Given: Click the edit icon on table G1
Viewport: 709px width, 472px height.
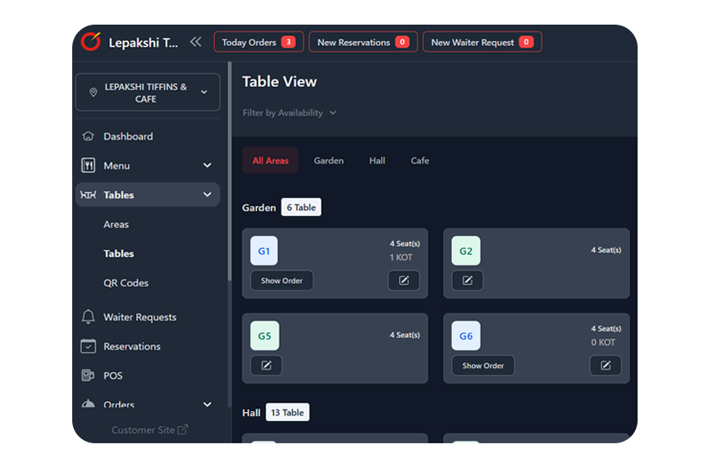Looking at the screenshot, I should click(x=403, y=281).
